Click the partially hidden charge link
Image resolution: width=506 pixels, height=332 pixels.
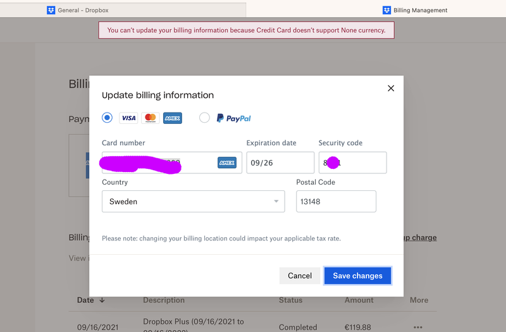click(x=420, y=238)
